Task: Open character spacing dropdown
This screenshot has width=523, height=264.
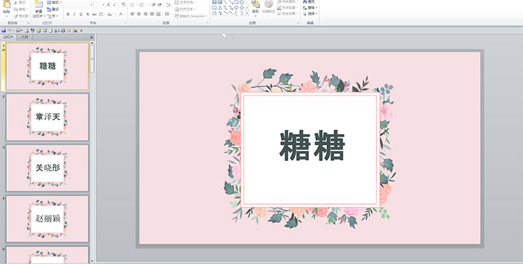Action: 101,15
